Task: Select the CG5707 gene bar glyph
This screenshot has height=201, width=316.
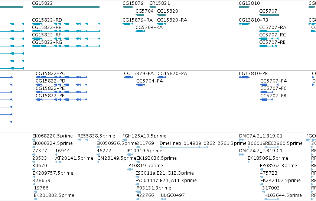Action: [x=269, y=15]
